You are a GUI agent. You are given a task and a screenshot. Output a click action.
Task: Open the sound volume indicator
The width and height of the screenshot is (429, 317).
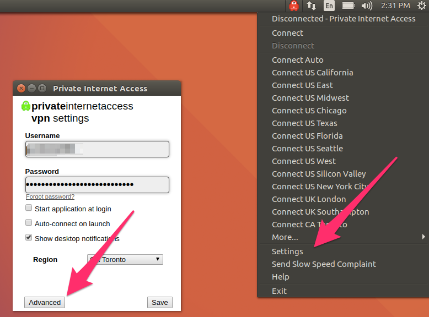pyautogui.click(x=367, y=6)
